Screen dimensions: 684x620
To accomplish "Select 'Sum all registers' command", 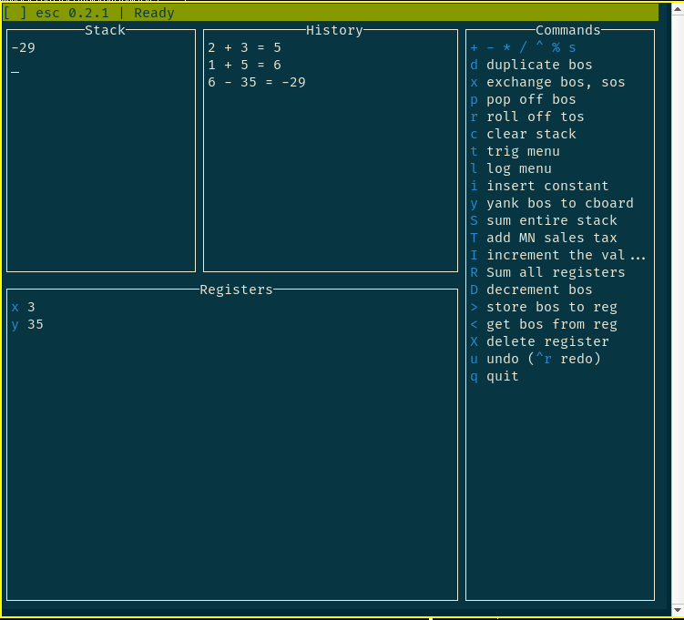I will pos(547,272).
